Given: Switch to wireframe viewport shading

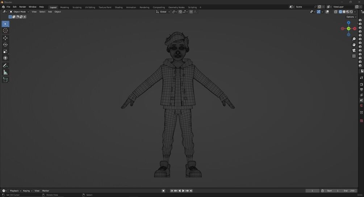Looking at the screenshot, I should tap(340, 12).
